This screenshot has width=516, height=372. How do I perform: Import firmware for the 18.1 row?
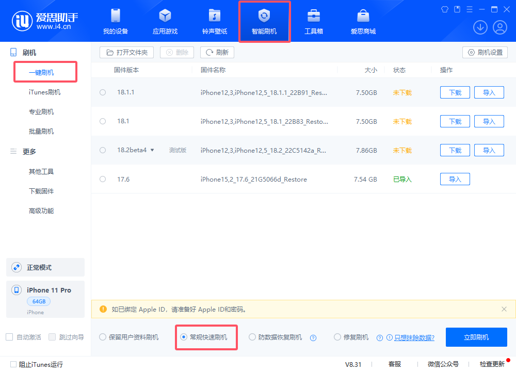click(x=489, y=121)
